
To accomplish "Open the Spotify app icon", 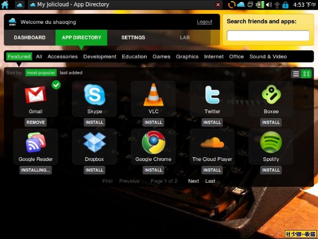I will click(x=271, y=142).
